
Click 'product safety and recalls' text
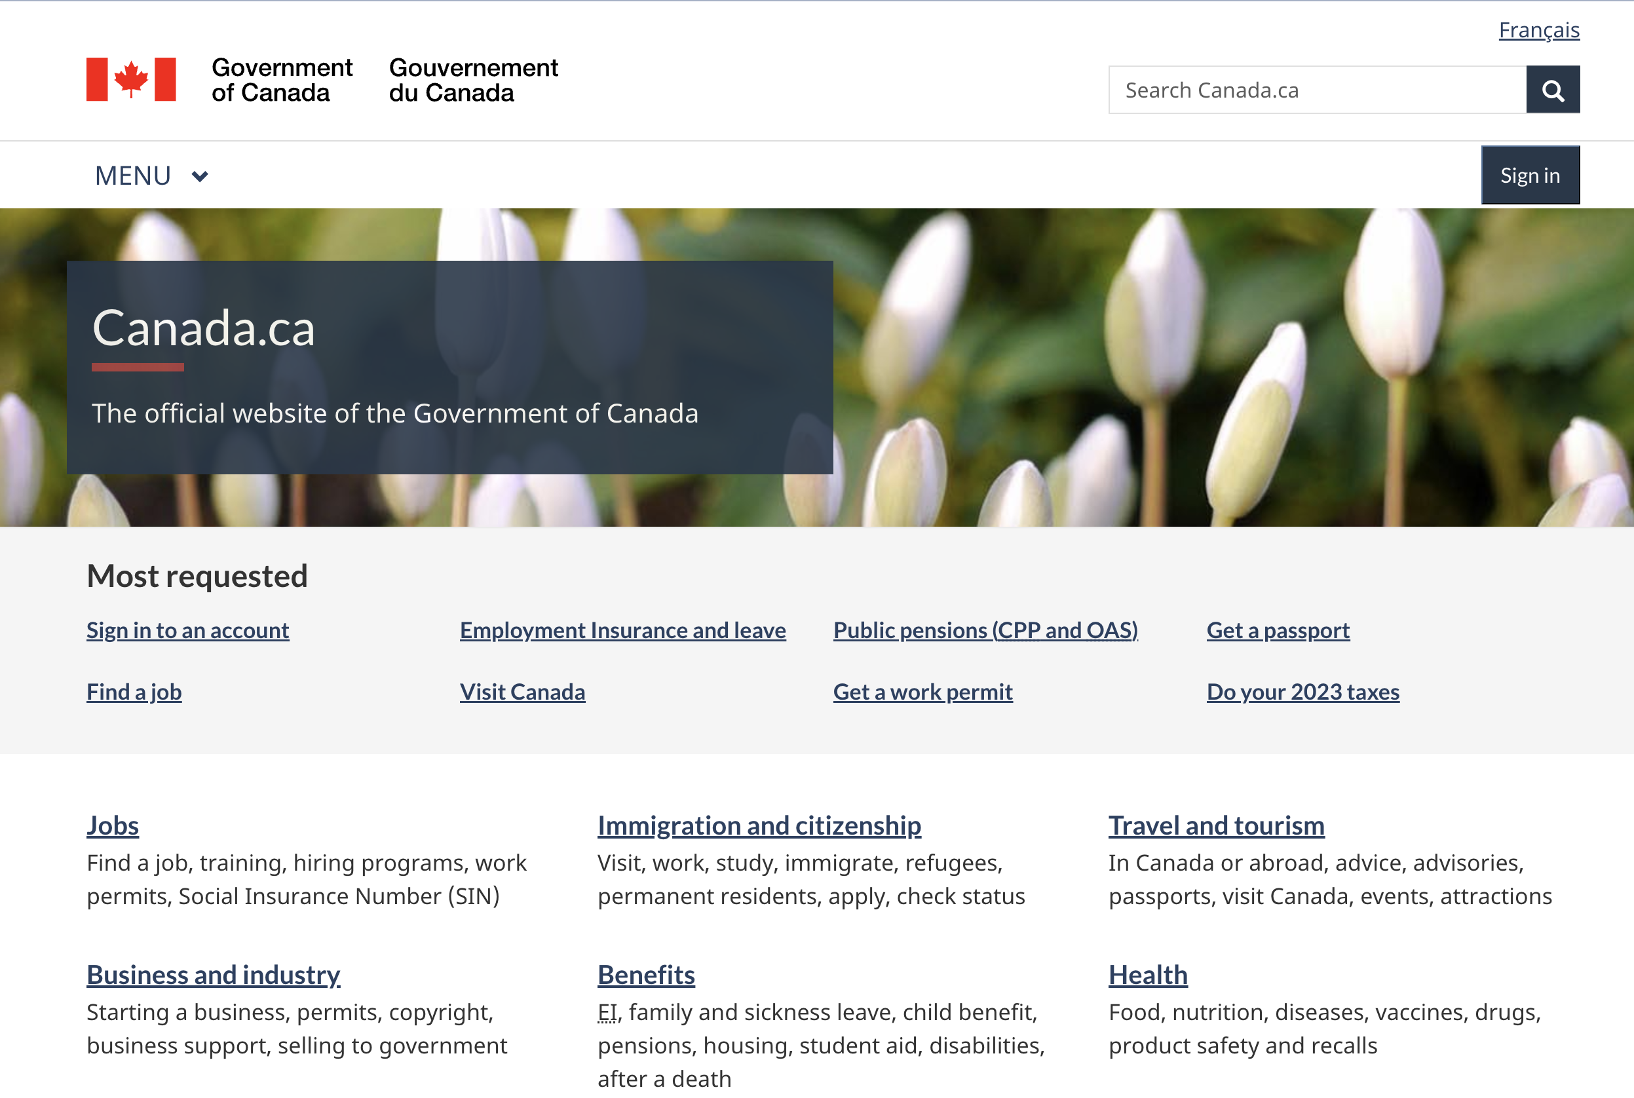(x=1243, y=1046)
